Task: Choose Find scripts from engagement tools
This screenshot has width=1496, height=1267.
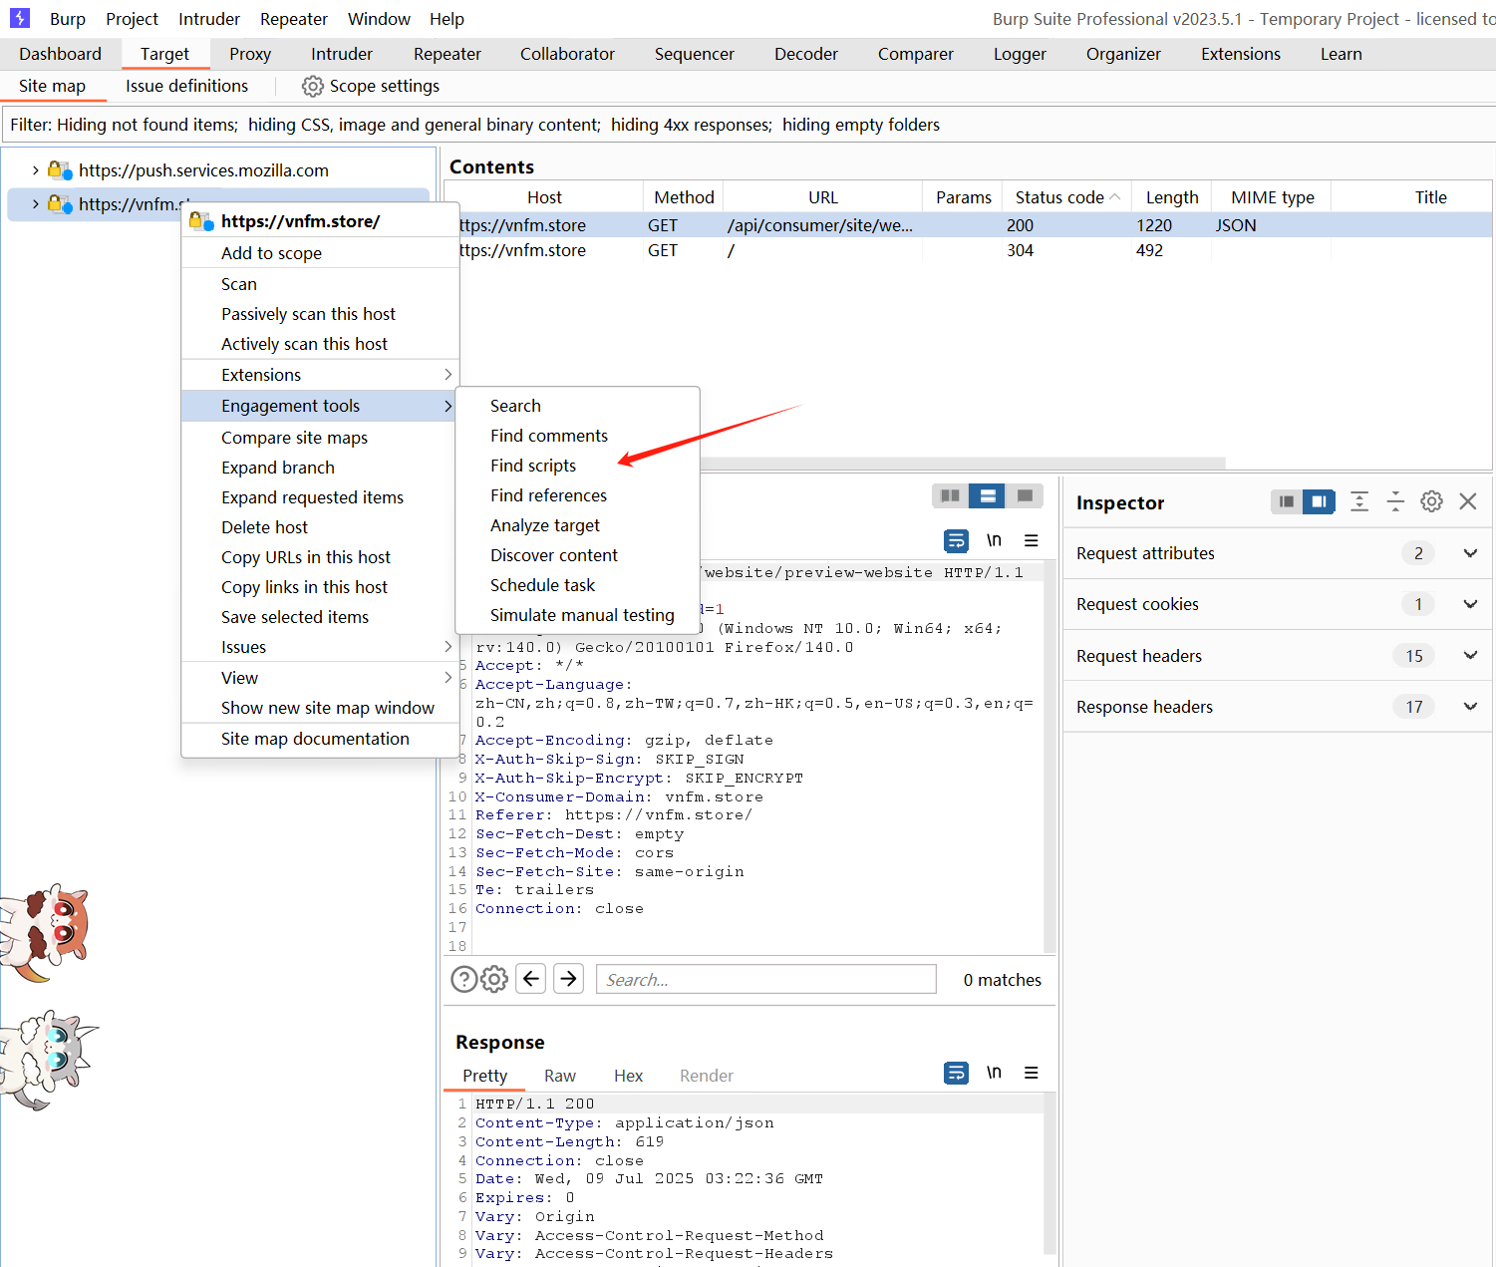Action: (x=533, y=466)
